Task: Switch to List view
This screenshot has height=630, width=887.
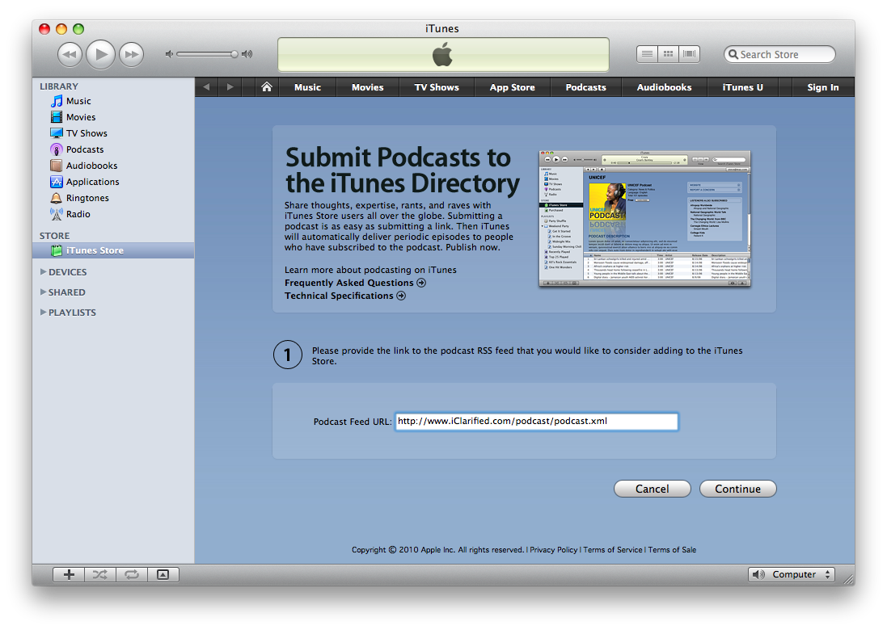Action: (647, 54)
